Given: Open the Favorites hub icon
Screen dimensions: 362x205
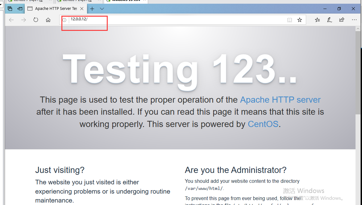Looking at the screenshot, I should tap(318, 20).
